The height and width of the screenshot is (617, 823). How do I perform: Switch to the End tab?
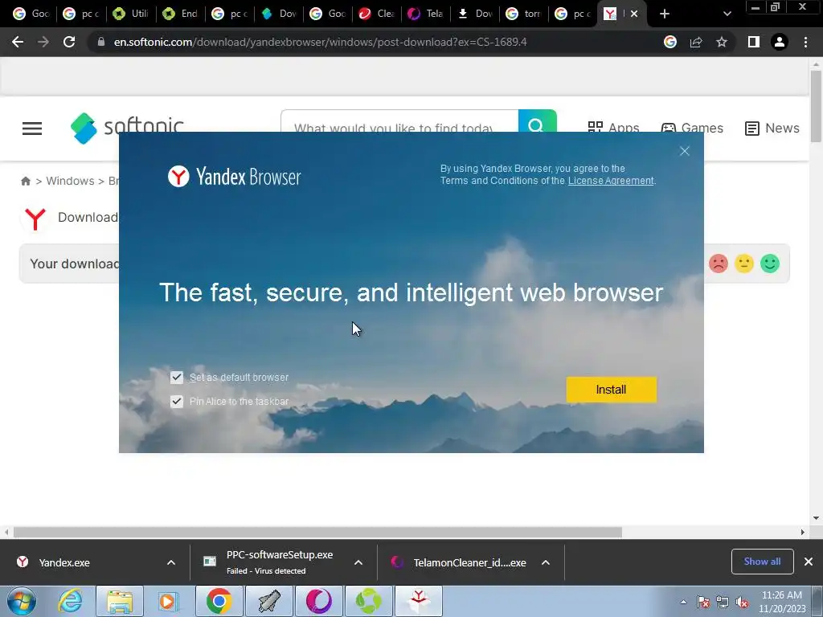pyautogui.click(x=180, y=14)
